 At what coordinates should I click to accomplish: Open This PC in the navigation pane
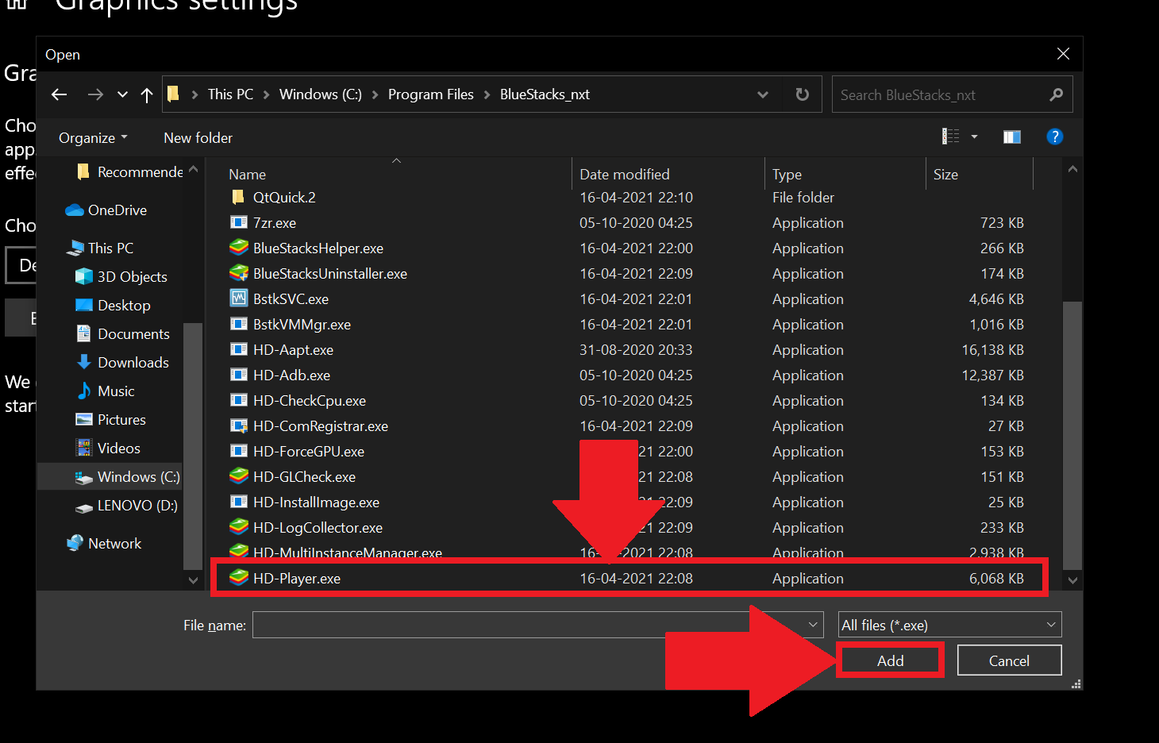coord(100,248)
